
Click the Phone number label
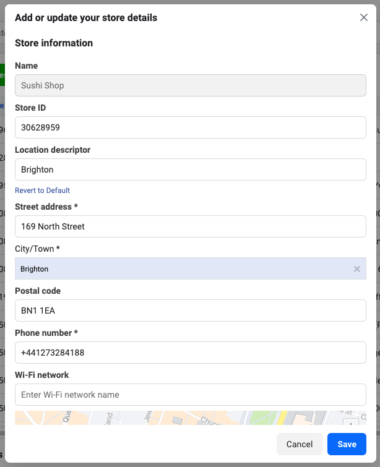pos(46,333)
